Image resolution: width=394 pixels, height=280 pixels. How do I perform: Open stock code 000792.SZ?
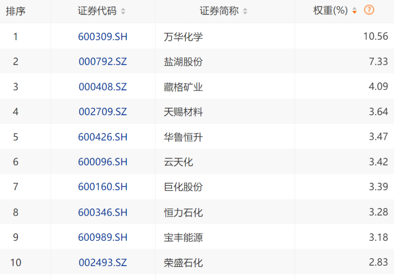[x=103, y=61]
